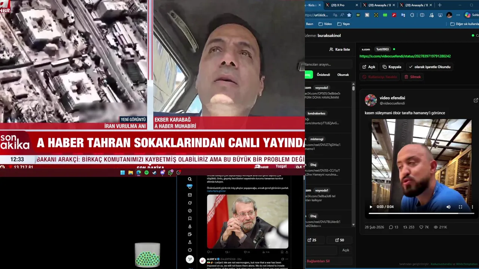The width and height of the screenshot is (479, 269).
Task: Open the Video bookmarks folder
Action: (x=325, y=24)
